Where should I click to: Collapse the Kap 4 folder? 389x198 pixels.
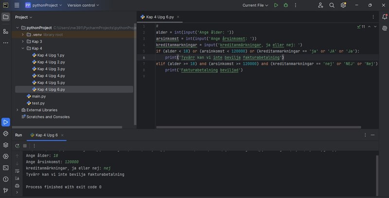[x=23, y=49]
